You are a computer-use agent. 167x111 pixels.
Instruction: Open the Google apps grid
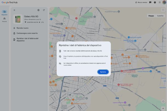click(160, 2)
